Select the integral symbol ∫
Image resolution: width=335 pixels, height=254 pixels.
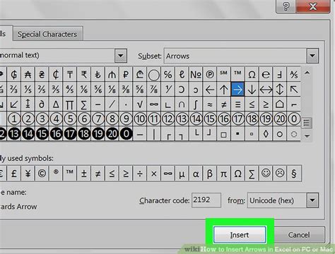coord(196,104)
